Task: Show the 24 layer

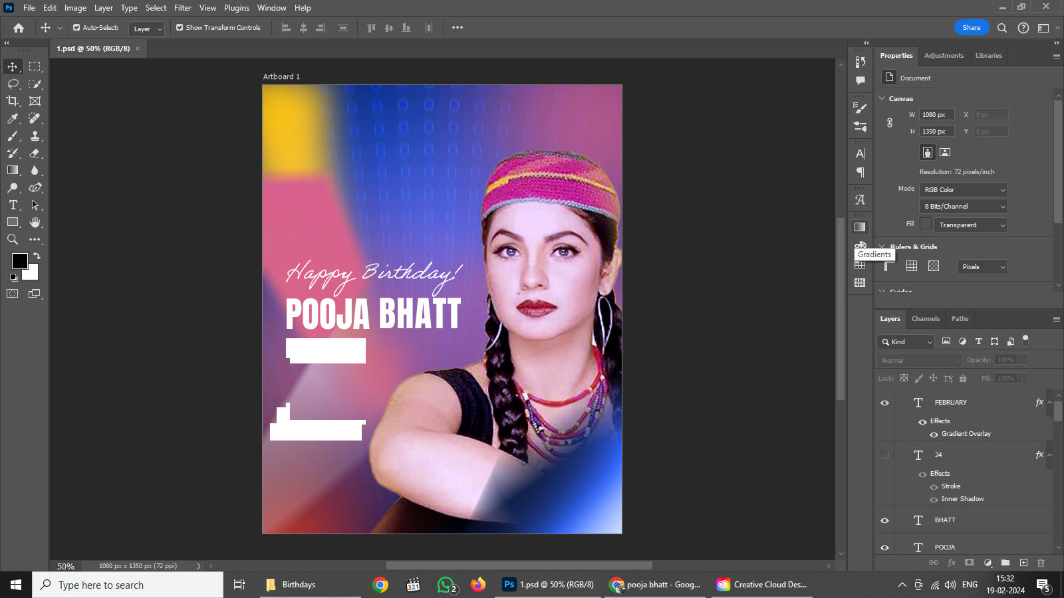Action: click(x=884, y=455)
